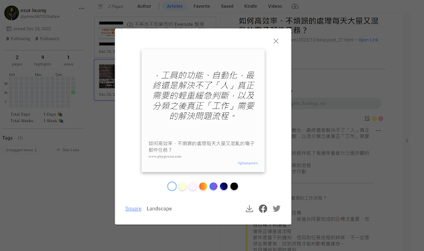Click the green activity square in calendar
Image resolution: width=424 pixels, height=251 pixels.
(x=73, y=92)
